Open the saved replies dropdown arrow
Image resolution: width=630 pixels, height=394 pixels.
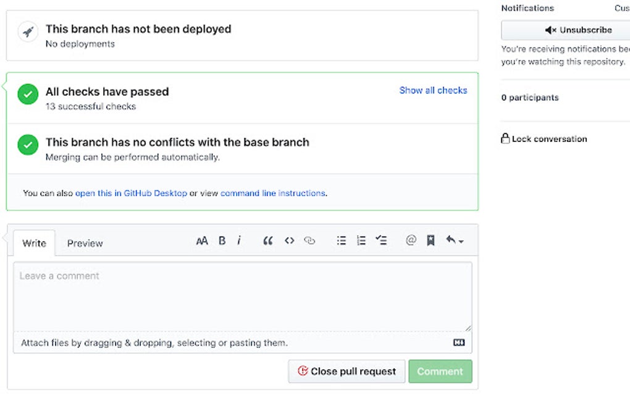coord(462,241)
